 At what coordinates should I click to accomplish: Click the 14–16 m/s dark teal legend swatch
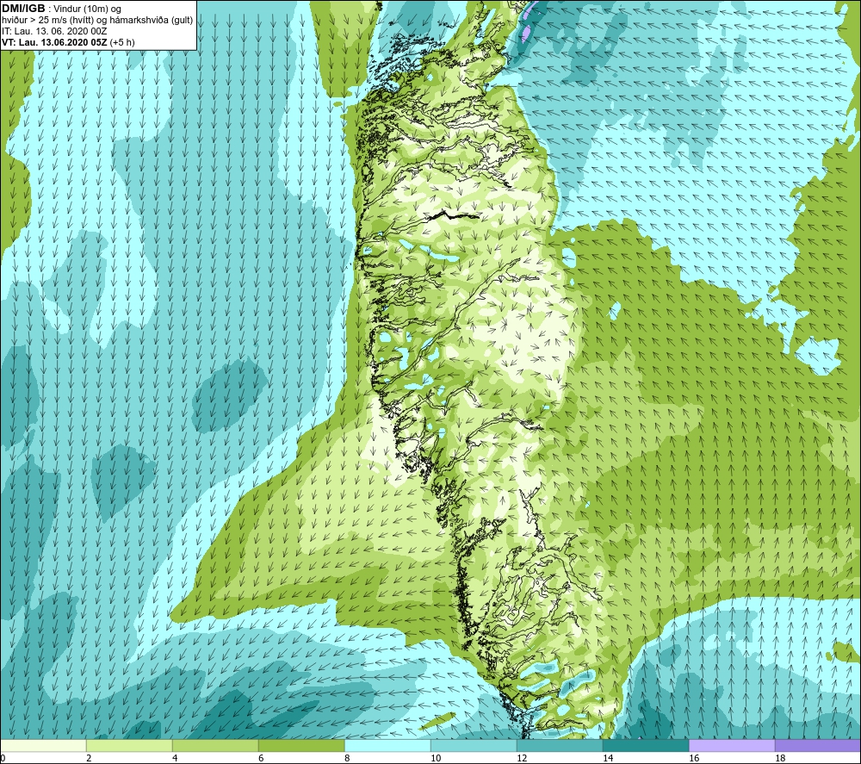coord(646,745)
